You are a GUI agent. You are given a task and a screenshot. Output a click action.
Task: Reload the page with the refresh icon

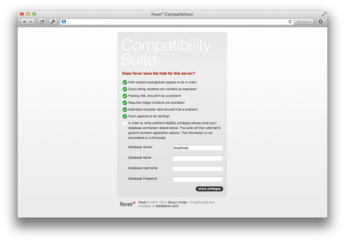pos(290,22)
